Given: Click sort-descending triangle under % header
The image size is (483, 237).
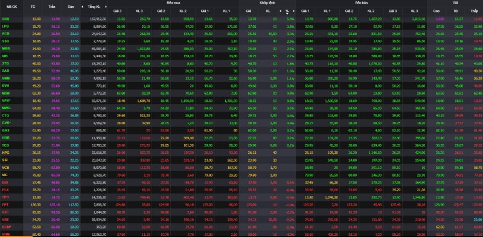Looking at the screenshot, I should point(287,13).
